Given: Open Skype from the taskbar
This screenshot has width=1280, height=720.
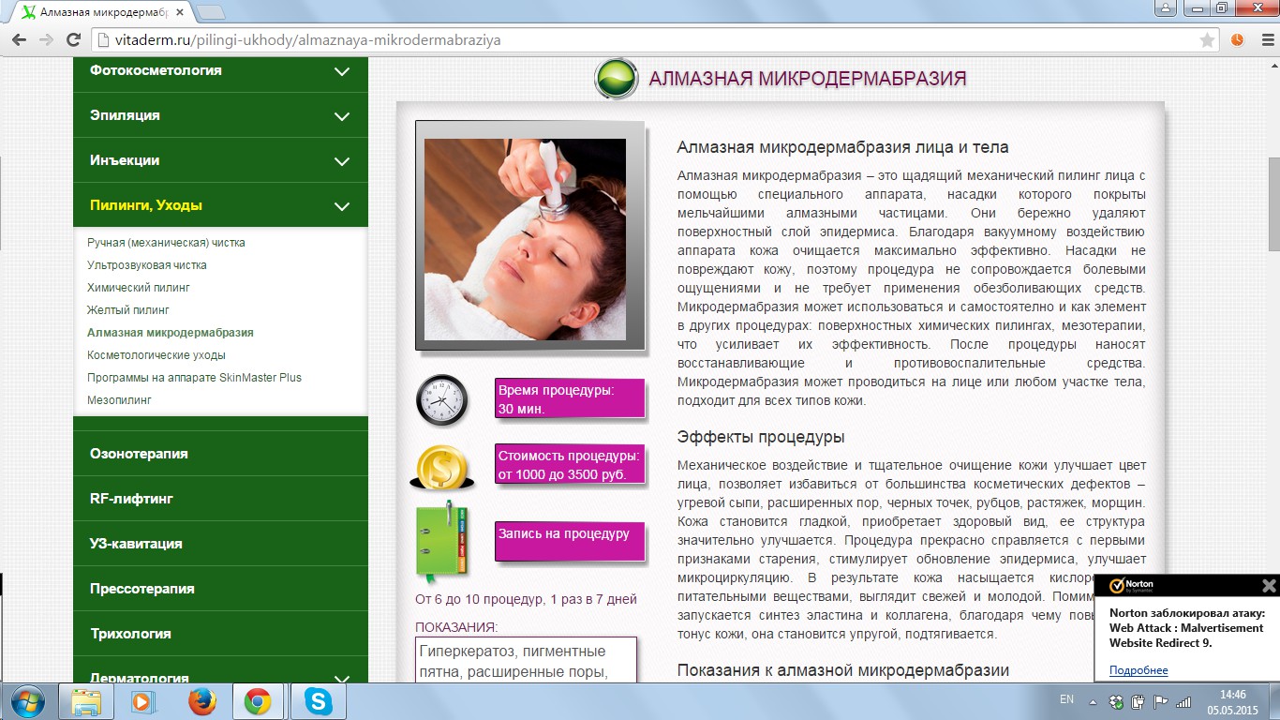Looking at the screenshot, I should (x=318, y=701).
